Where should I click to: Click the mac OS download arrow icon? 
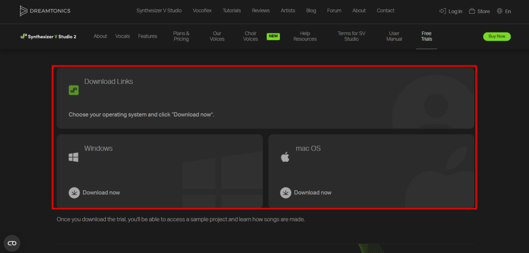(x=286, y=193)
